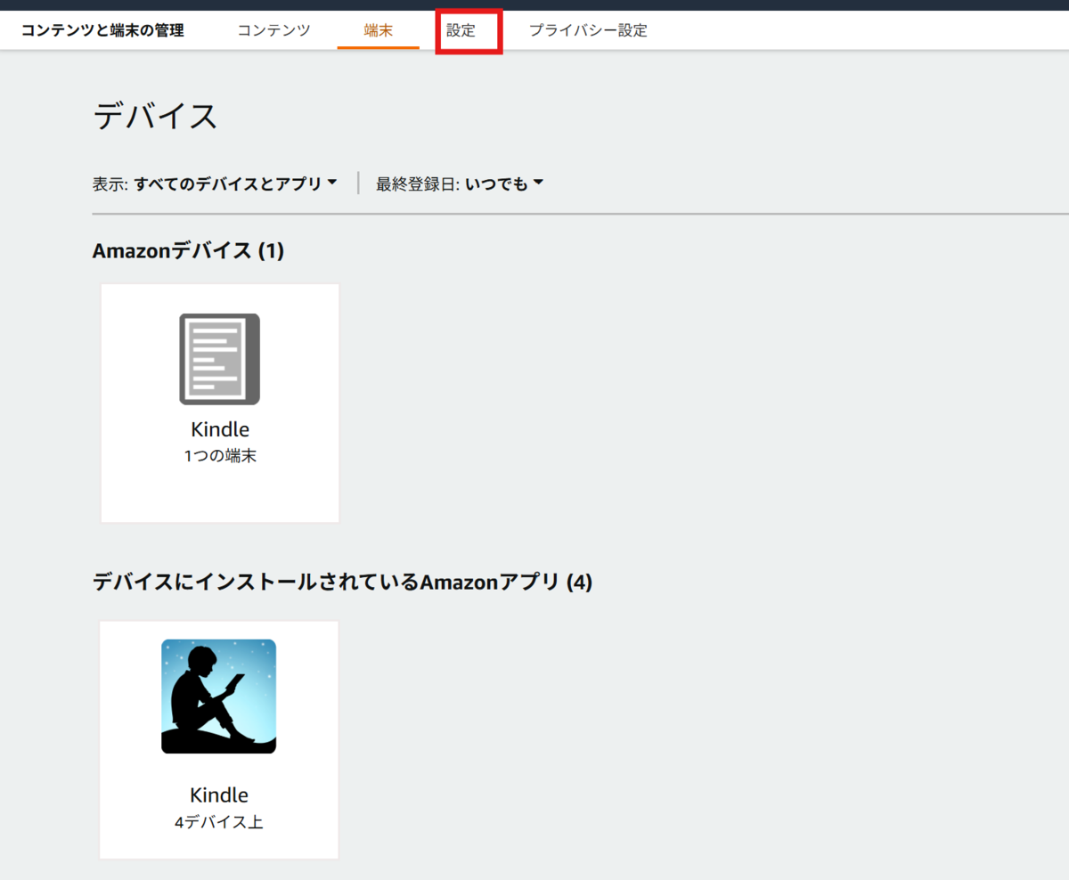Viewport: 1069px width, 880px height.
Task: Click the コンテンツと端末の管理 title
Action: 103,30
